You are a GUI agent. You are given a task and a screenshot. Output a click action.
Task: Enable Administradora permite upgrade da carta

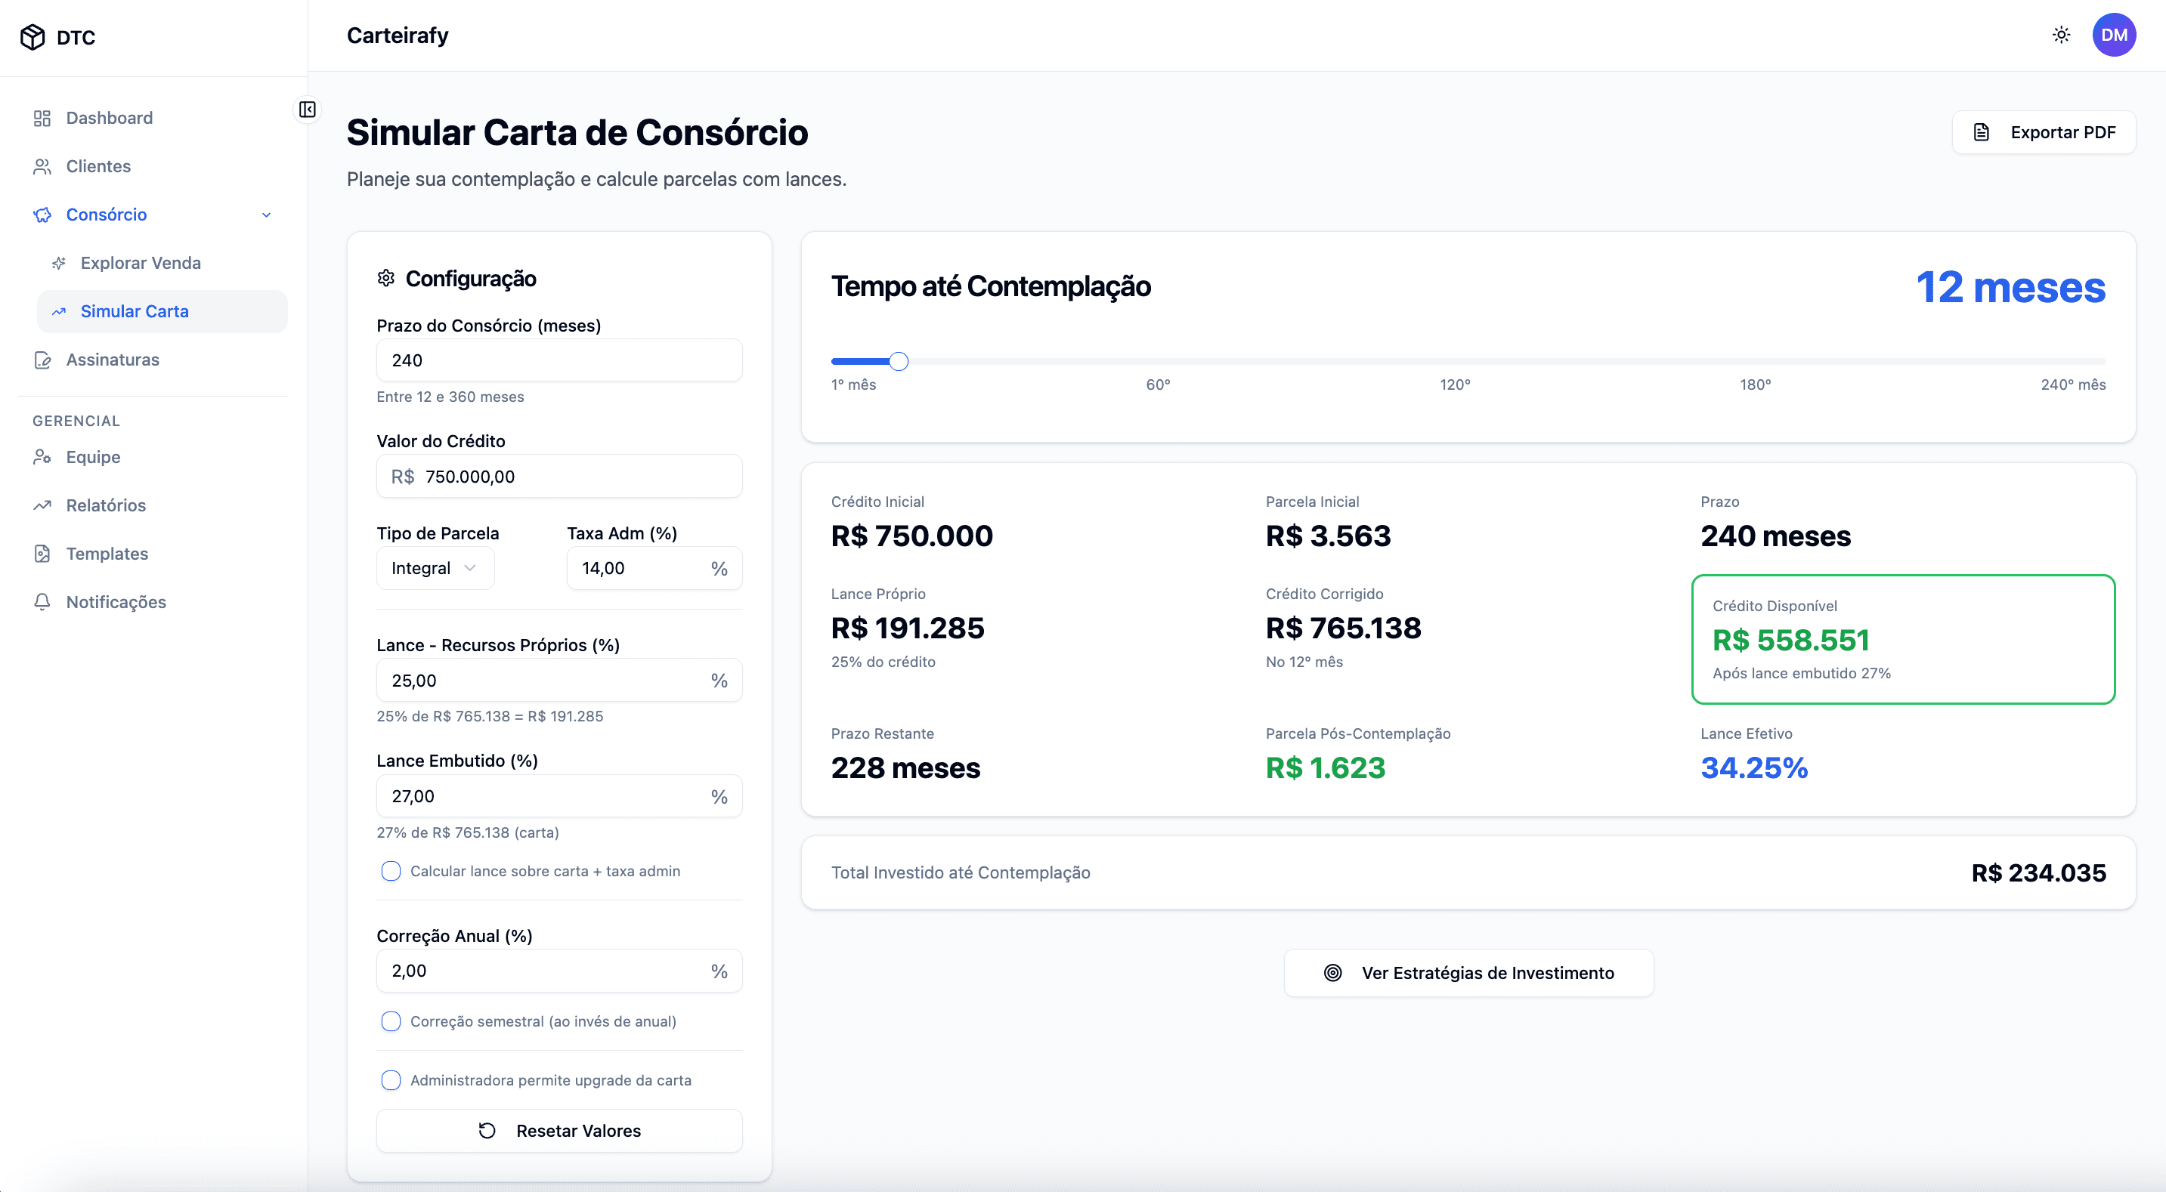coord(390,1080)
